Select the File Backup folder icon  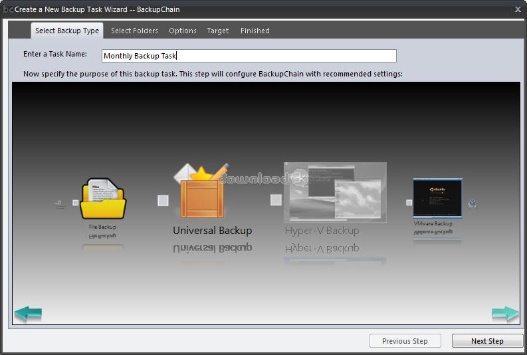pyautogui.click(x=102, y=199)
